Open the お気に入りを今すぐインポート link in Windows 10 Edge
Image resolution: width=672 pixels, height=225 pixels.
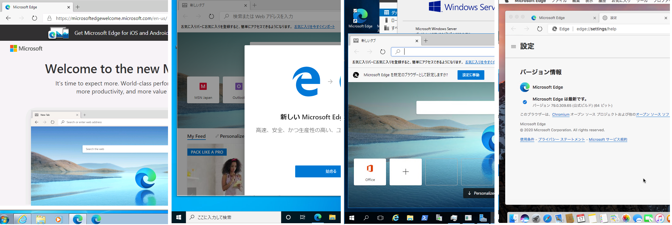(315, 27)
